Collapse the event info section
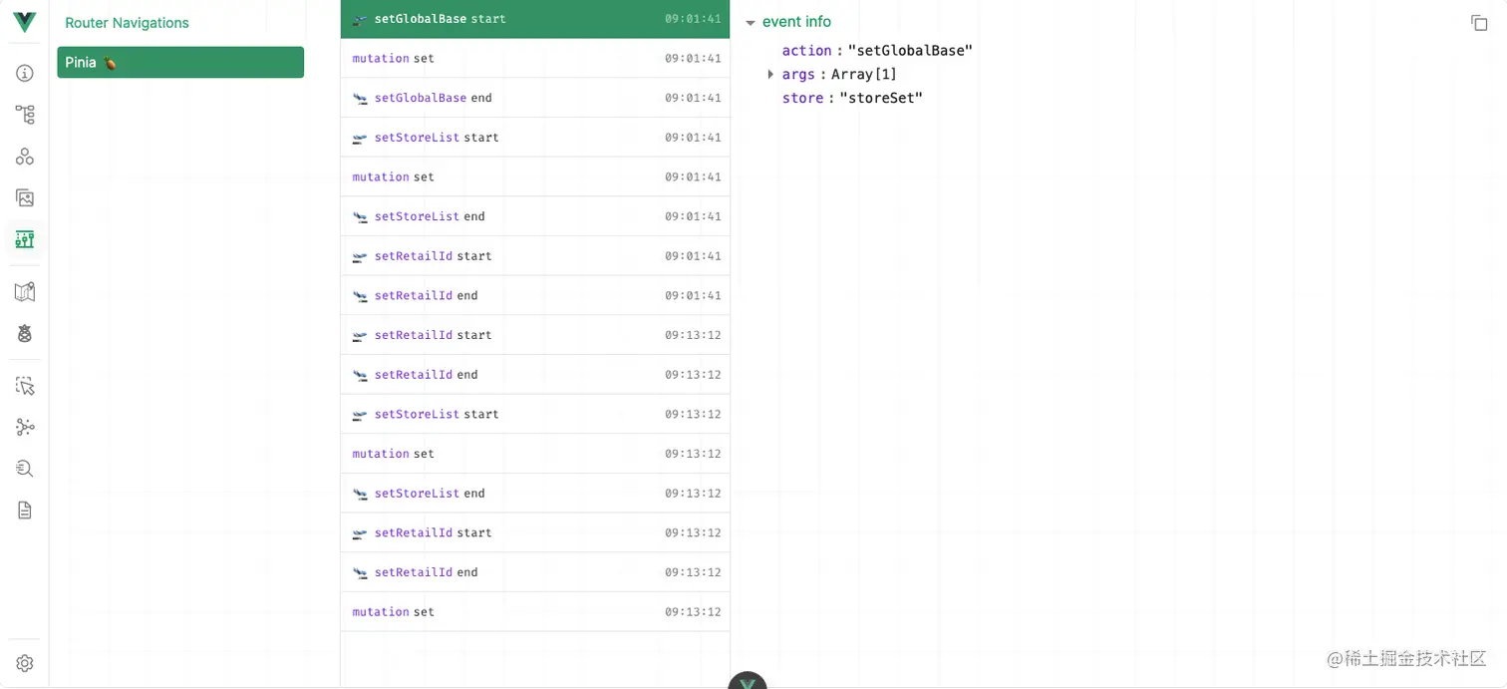Screen dimensions: 1507x689 (751, 21)
